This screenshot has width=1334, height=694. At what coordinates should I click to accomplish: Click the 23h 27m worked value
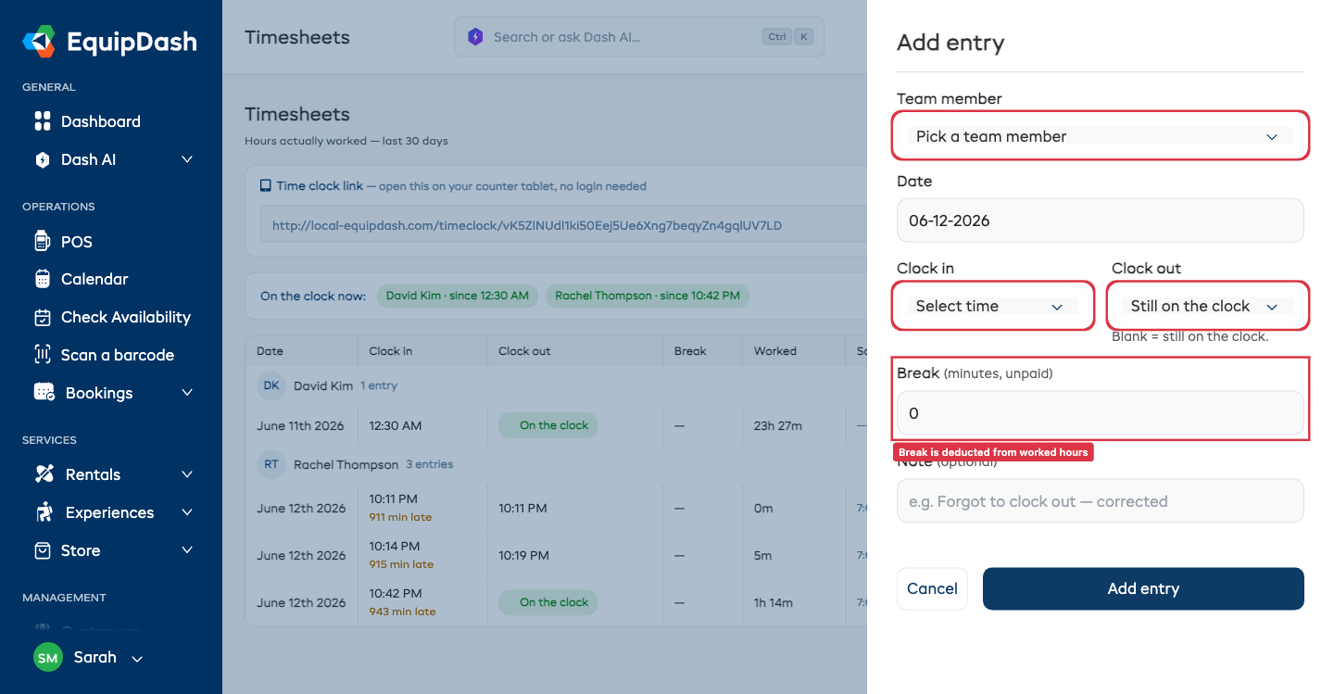[778, 426]
